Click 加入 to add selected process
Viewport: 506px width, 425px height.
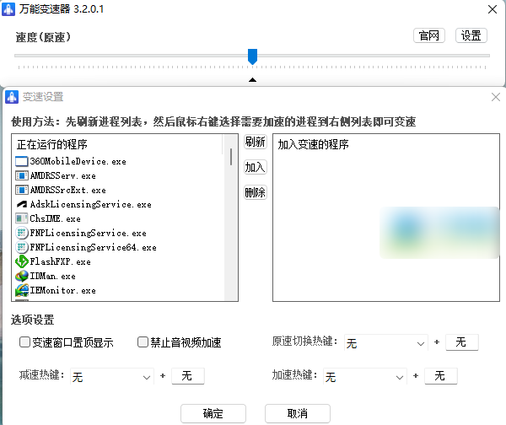coord(256,167)
